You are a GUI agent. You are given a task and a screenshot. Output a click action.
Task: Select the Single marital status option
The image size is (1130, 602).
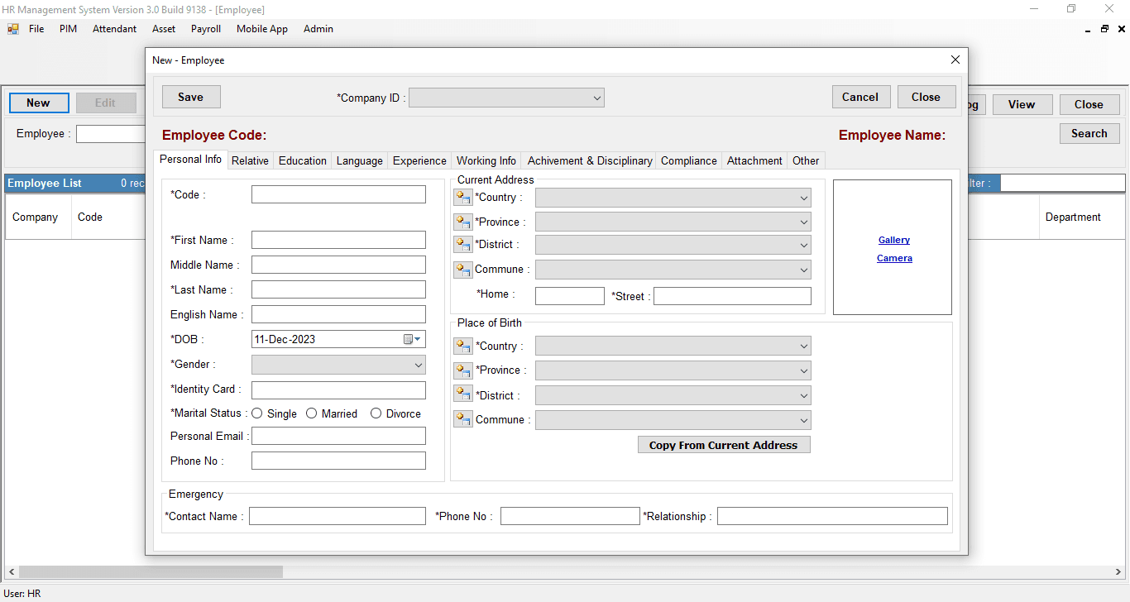257,413
